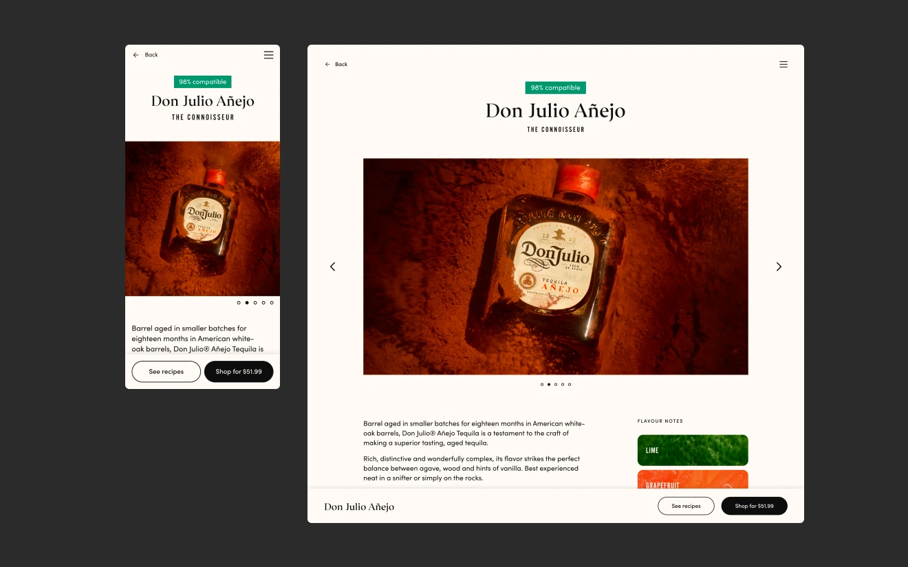Click the FLAVOUR NOTES heading

[x=660, y=421]
